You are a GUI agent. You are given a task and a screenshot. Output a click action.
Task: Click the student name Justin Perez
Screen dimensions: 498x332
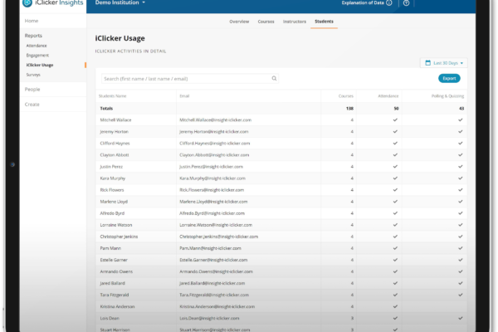tap(111, 167)
